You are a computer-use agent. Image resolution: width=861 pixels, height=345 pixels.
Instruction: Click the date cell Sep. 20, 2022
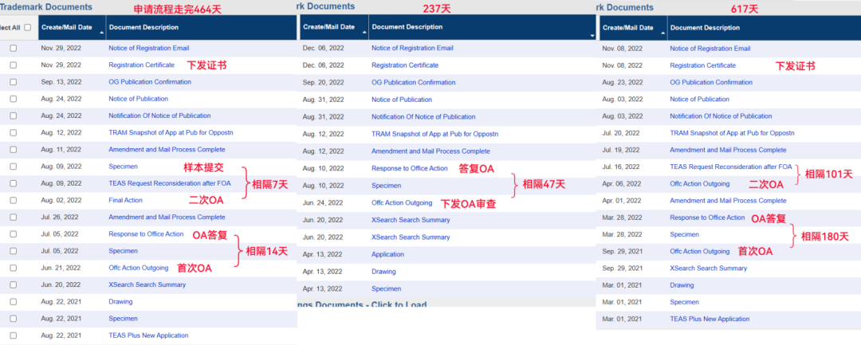pos(322,82)
